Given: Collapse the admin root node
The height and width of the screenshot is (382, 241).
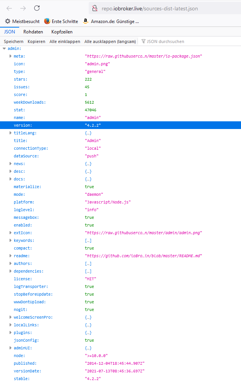Looking at the screenshot, I should (4, 48).
